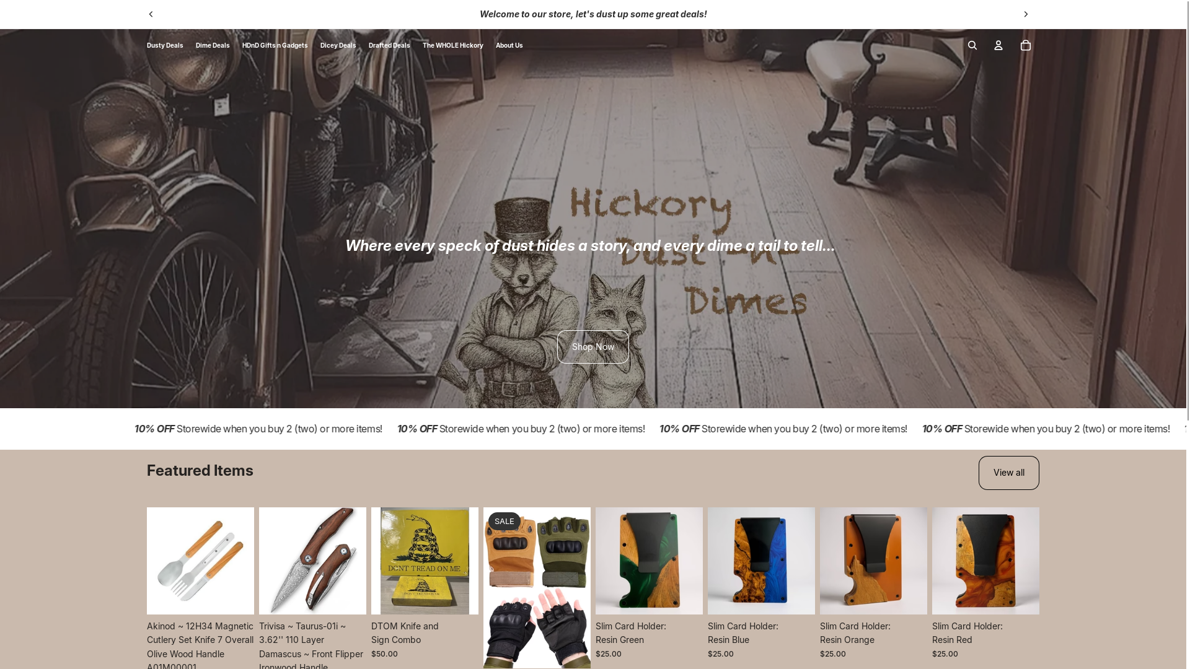Click View all featured items button
This screenshot has height=669, width=1190.
point(1008,473)
